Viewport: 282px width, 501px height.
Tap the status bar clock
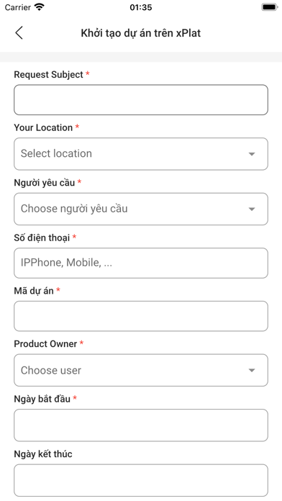[141, 7]
